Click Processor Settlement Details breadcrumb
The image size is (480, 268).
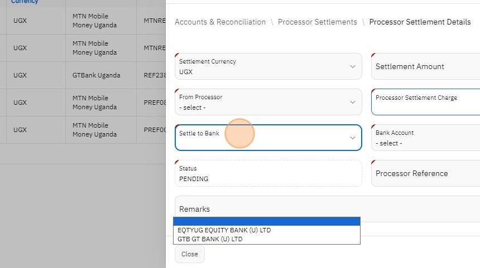pyautogui.click(x=420, y=22)
